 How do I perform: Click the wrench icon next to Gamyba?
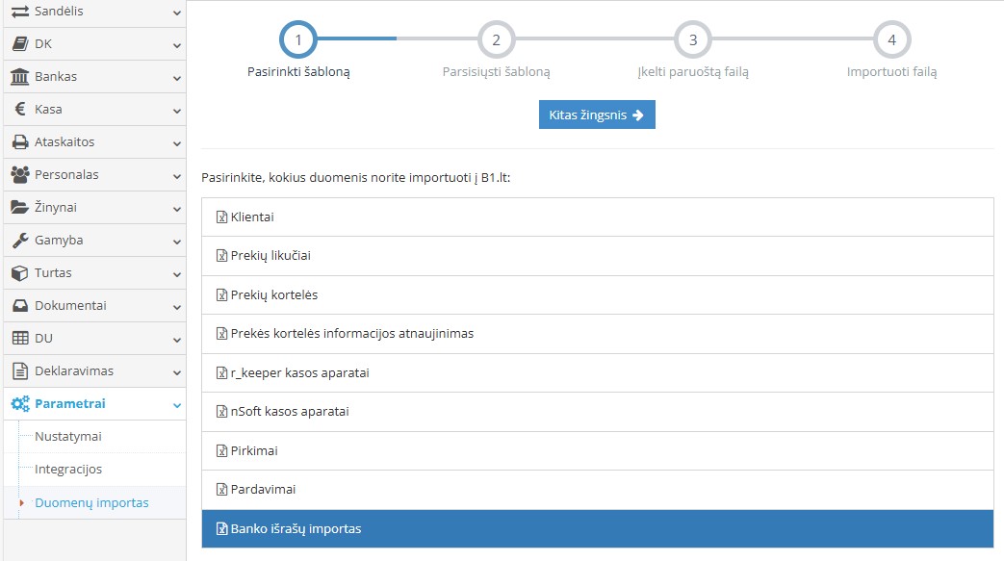pyautogui.click(x=19, y=241)
